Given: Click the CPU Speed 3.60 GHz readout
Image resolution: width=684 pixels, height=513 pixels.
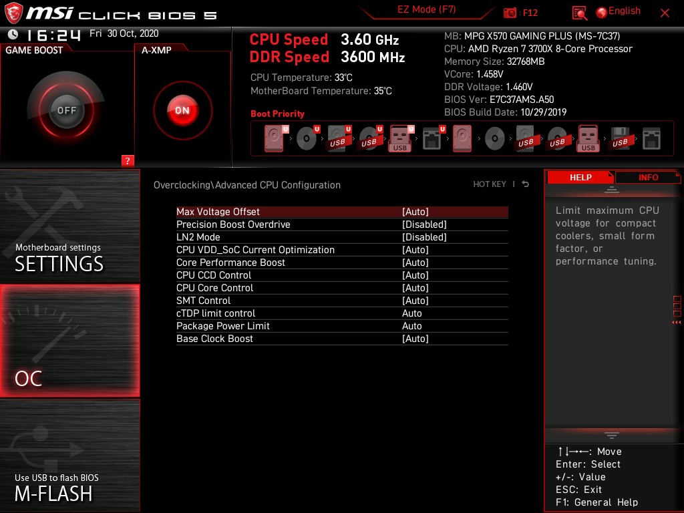Looking at the screenshot, I should pos(324,39).
